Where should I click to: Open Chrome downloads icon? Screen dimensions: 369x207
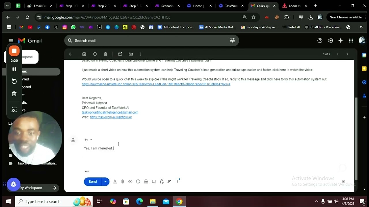[x=310, y=17]
